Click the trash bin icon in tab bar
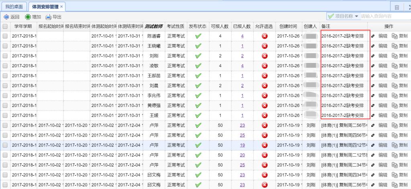Image resolution: width=411 pixels, height=189 pixels. point(397,7)
